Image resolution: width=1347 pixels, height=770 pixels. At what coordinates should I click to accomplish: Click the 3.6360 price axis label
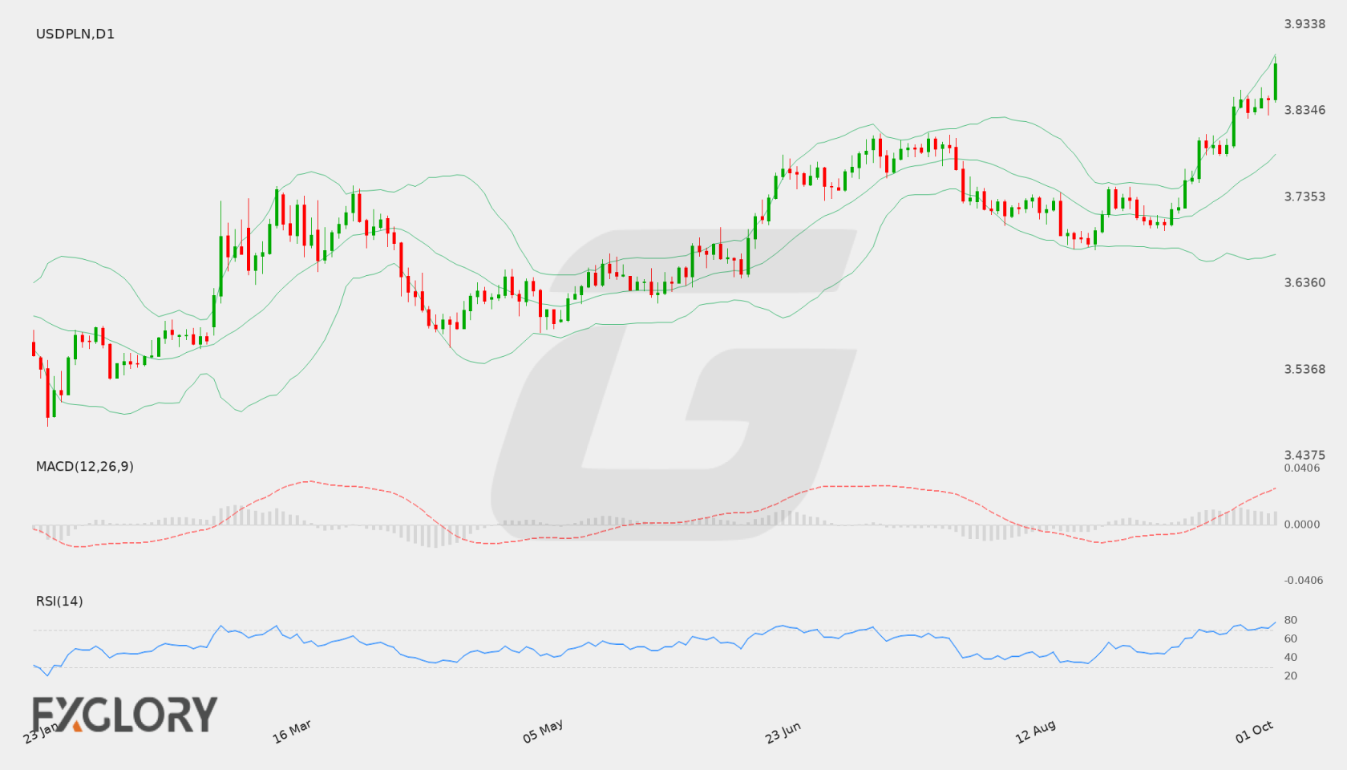tap(1305, 282)
